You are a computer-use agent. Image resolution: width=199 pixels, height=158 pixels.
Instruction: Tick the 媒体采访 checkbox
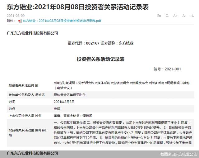[96, 83]
